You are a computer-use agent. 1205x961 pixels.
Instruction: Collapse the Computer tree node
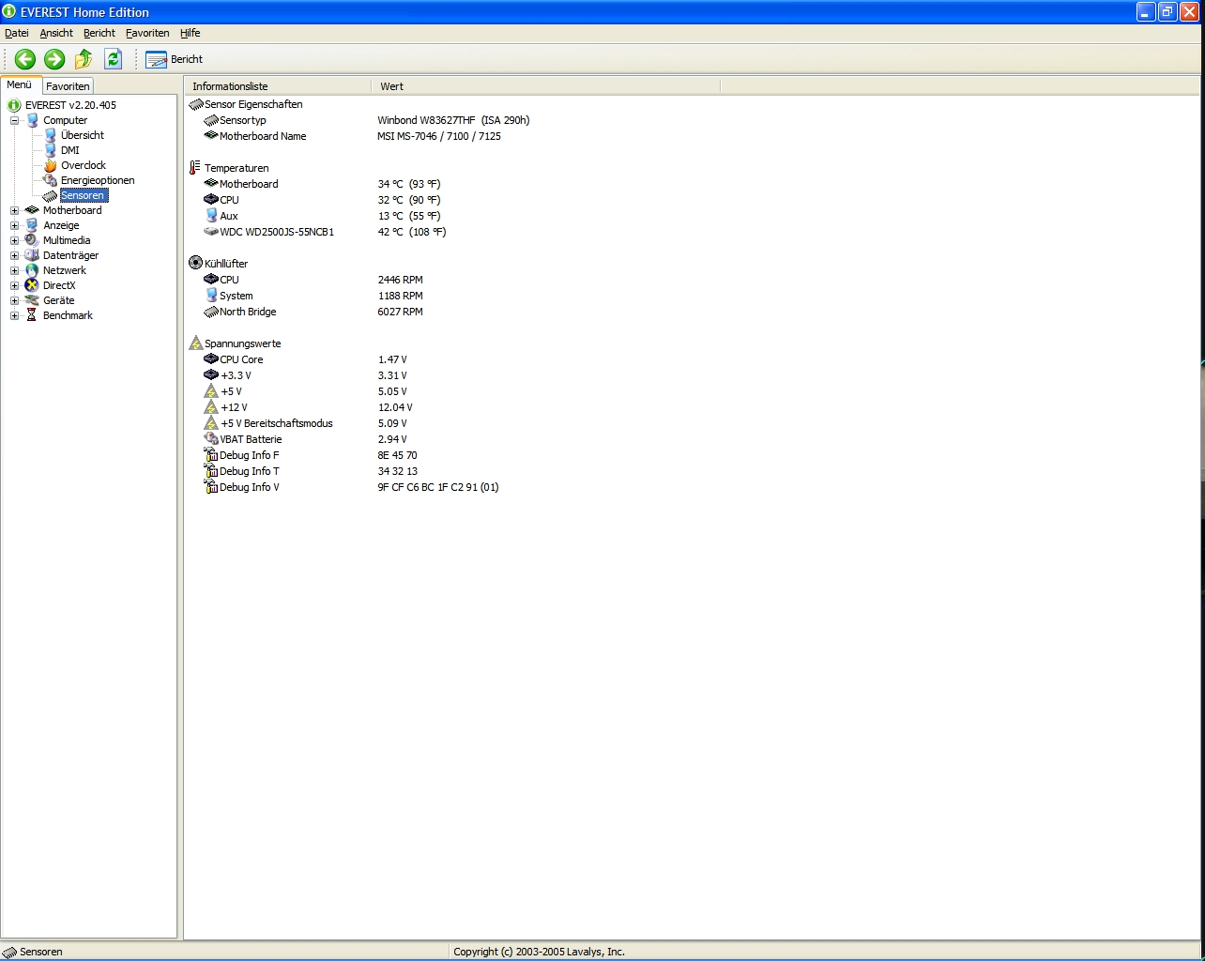(14, 120)
